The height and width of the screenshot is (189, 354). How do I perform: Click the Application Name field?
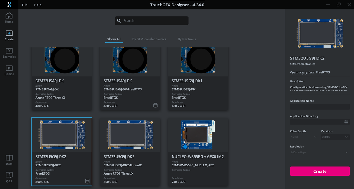pos(320,107)
